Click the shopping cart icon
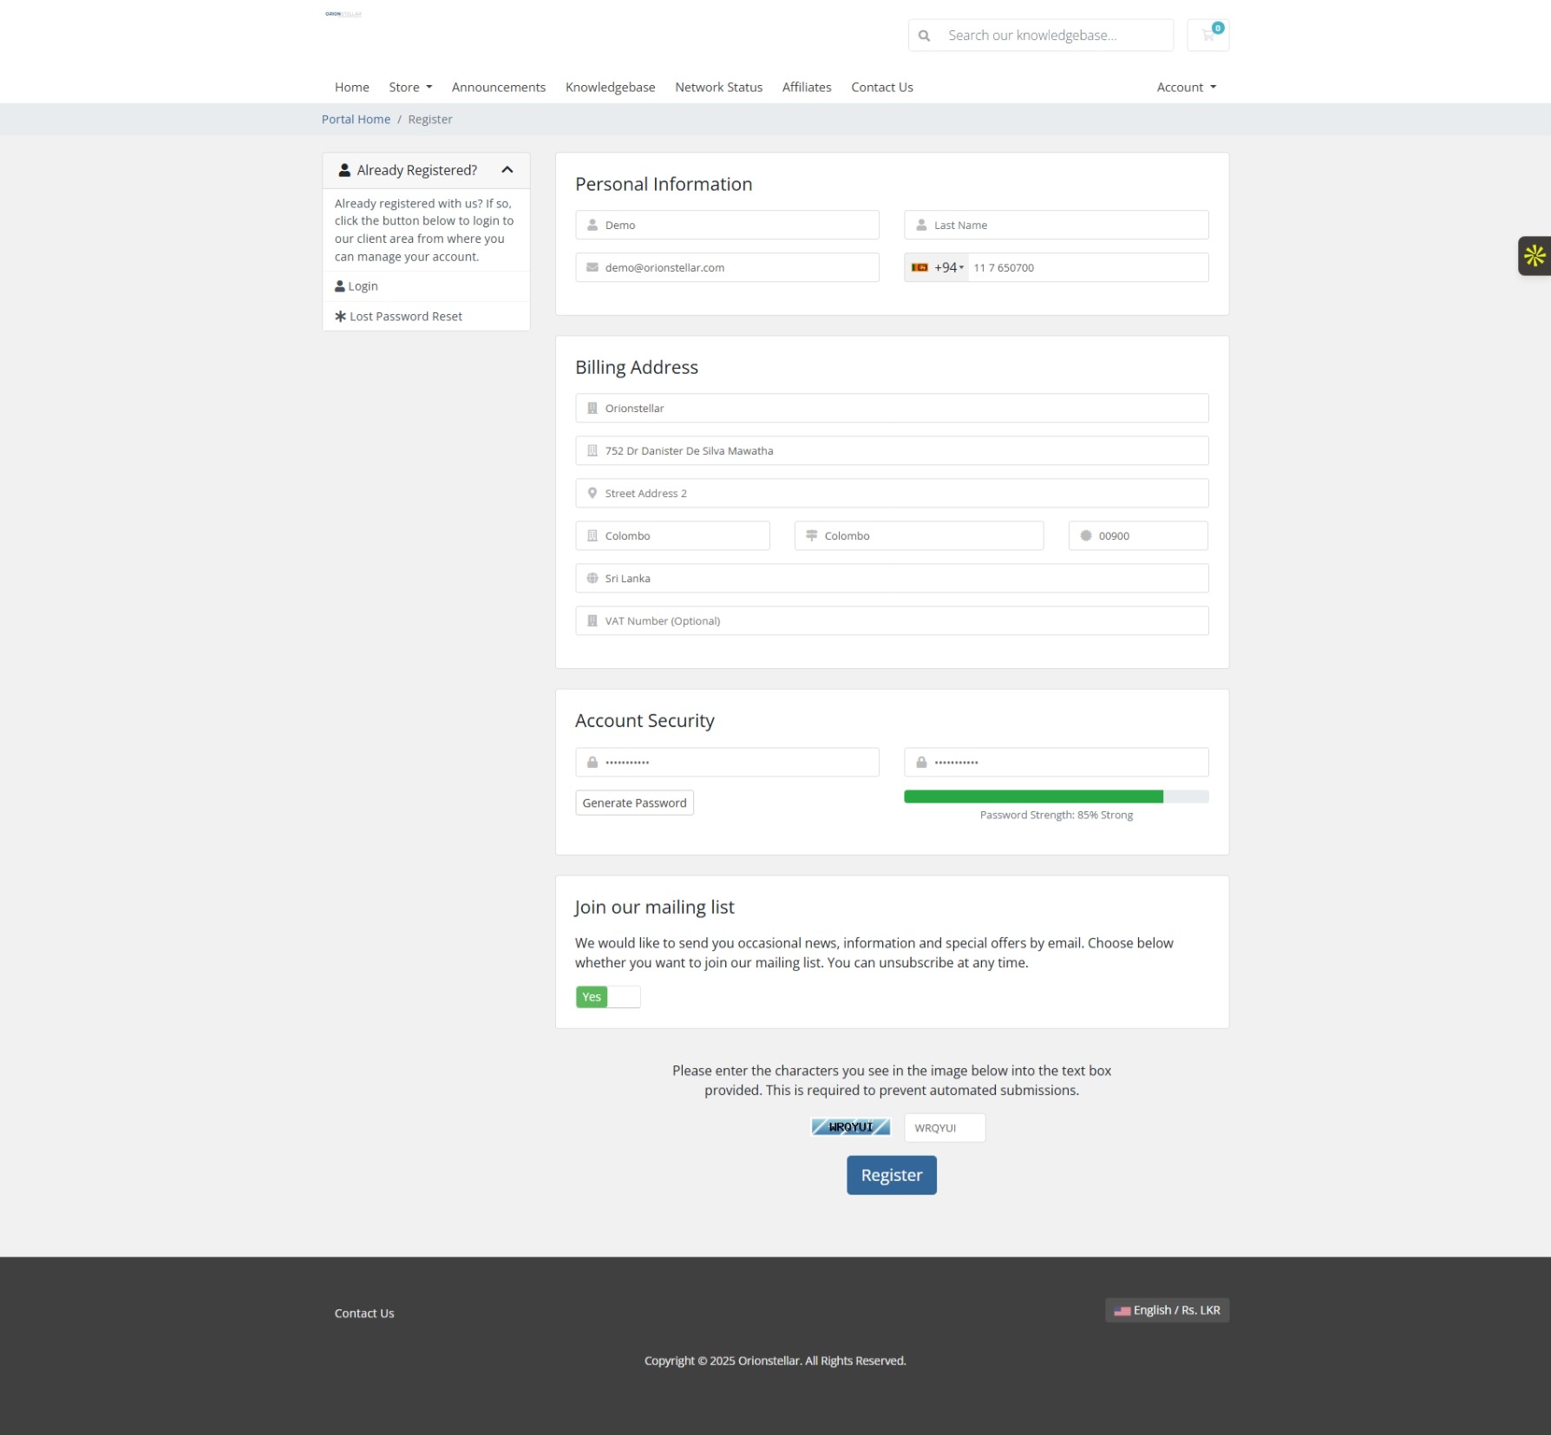This screenshot has width=1551, height=1435. [1207, 36]
